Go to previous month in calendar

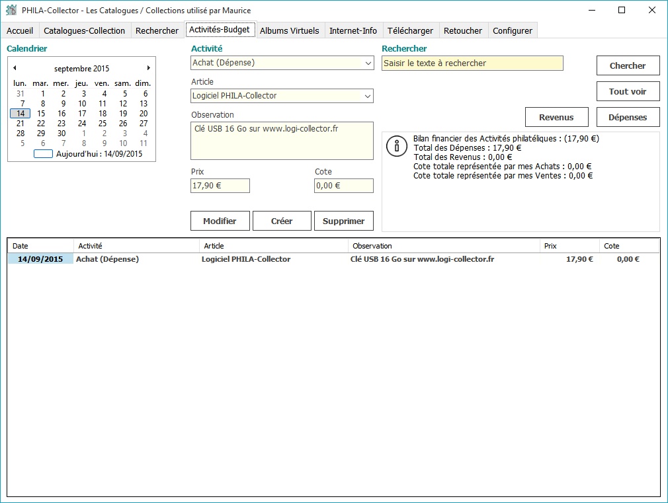(15, 68)
